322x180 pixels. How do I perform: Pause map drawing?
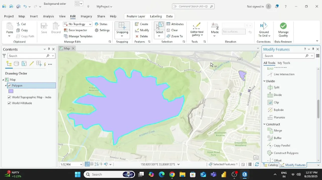coord(250,164)
